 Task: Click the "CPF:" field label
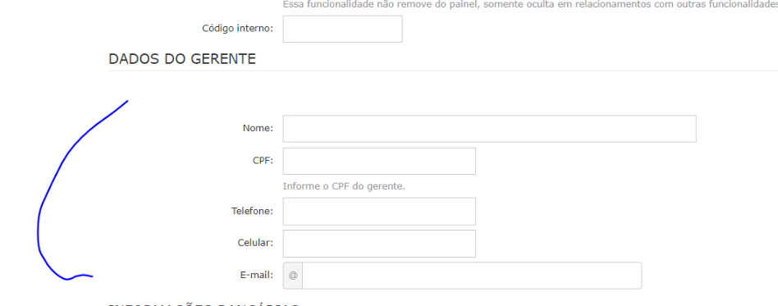(263, 160)
